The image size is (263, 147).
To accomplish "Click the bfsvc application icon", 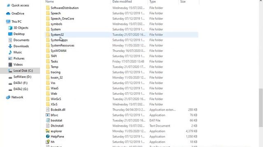I will [48, 115].
